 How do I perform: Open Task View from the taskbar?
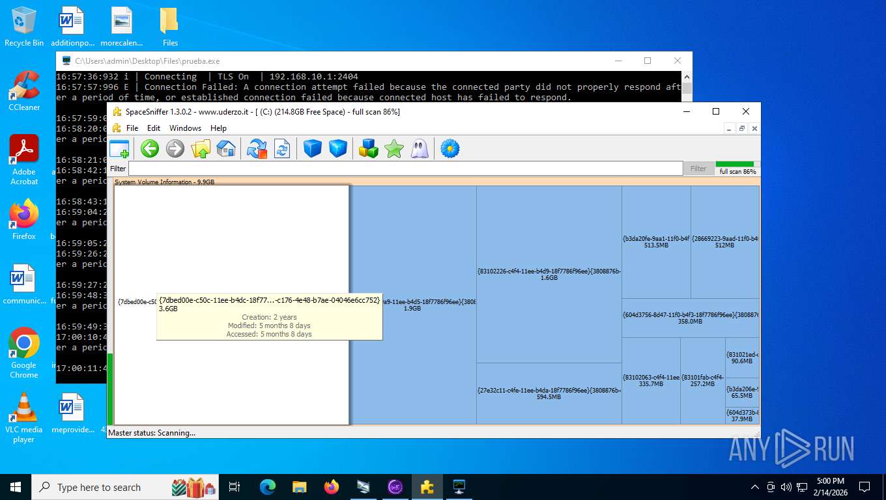(235, 487)
